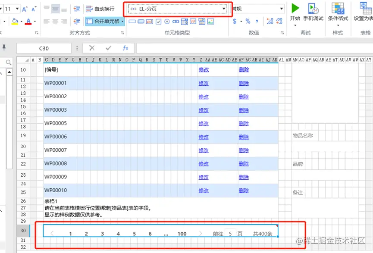Set cell type to hyperlink

coord(176,22)
